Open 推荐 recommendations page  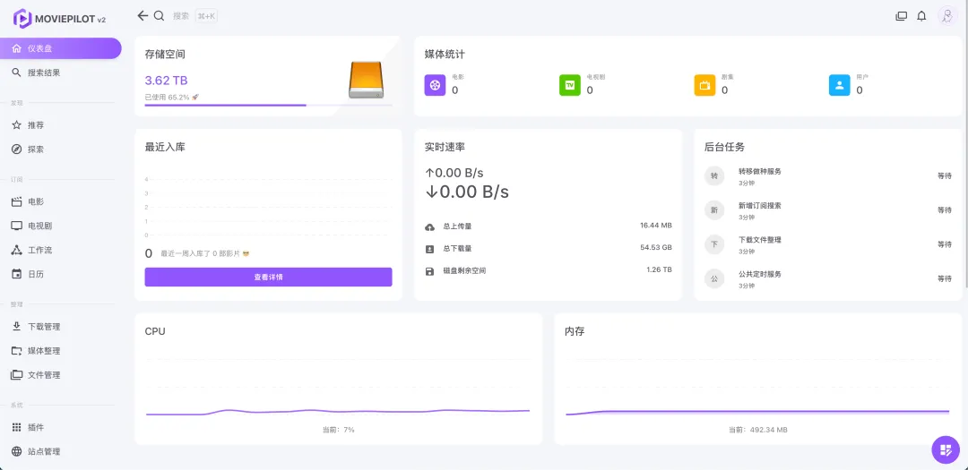click(61, 125)
